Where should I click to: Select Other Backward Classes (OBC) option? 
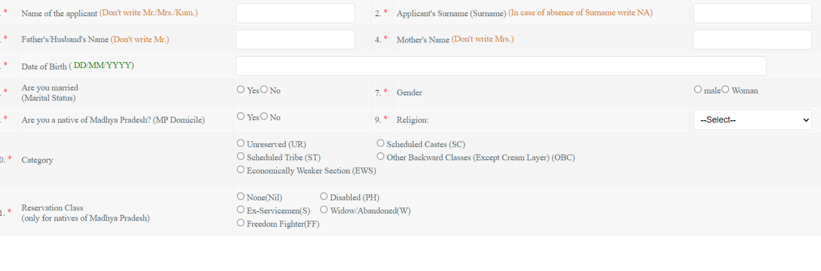(380, 156)
